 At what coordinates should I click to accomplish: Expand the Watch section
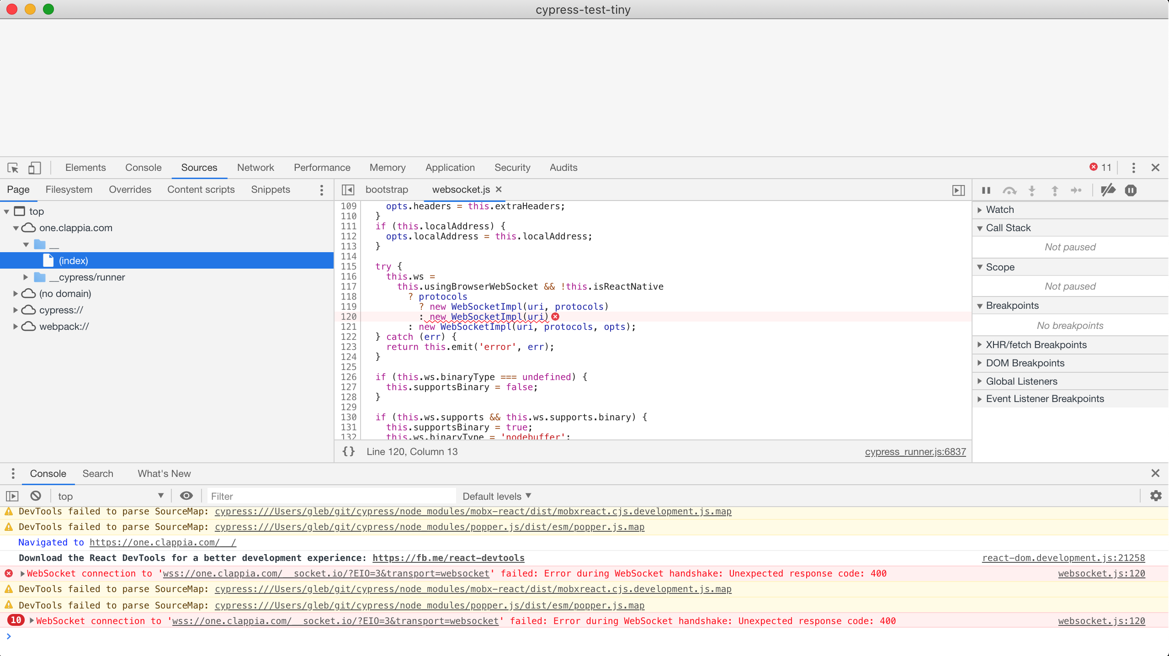pyautogui.click(x=1001, y=209)
